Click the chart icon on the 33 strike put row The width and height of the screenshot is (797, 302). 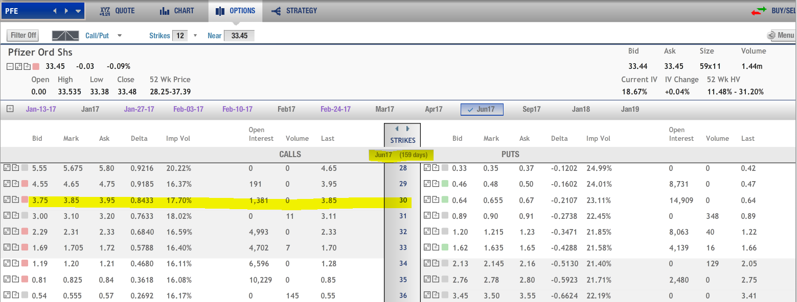[x=428, y=247]
